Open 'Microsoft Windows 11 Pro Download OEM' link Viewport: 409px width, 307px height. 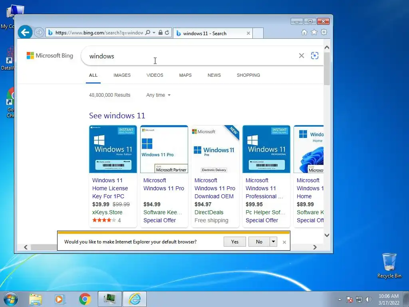pos(214,188)
